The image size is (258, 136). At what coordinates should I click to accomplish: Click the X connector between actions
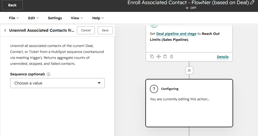click(x=189, y=70)
